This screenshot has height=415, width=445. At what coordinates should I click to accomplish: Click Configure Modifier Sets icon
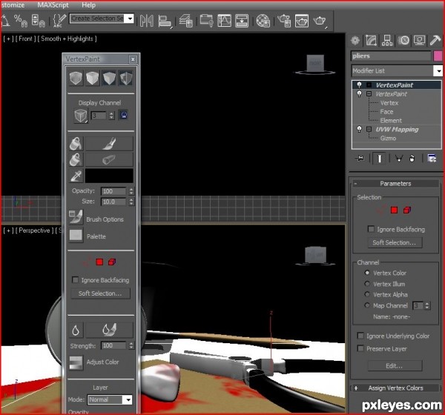click(432, 158)
